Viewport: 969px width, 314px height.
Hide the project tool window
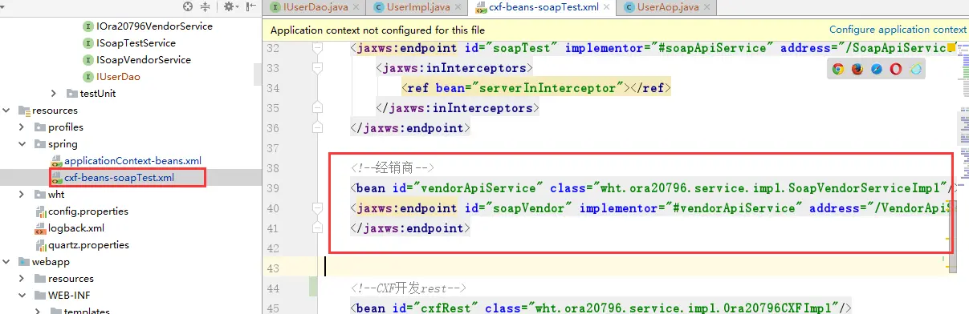[251, 6]
